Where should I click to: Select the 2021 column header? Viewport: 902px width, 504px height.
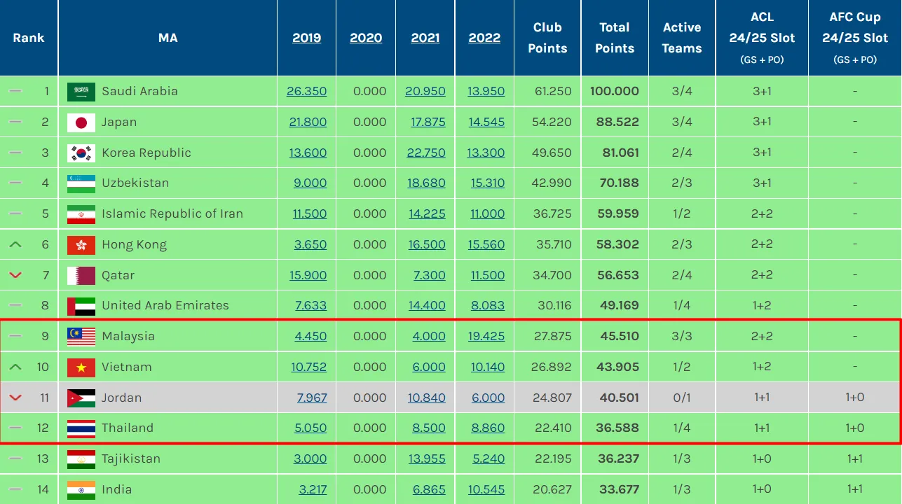(425, 38)
